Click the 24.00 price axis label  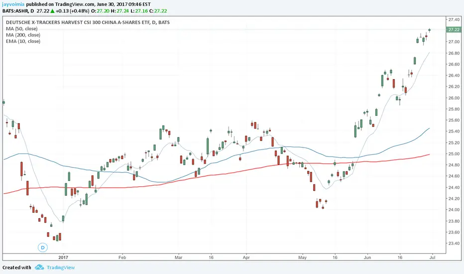tap(454, 210)
